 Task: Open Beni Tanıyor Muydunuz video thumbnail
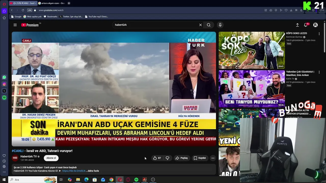(252, 89)
